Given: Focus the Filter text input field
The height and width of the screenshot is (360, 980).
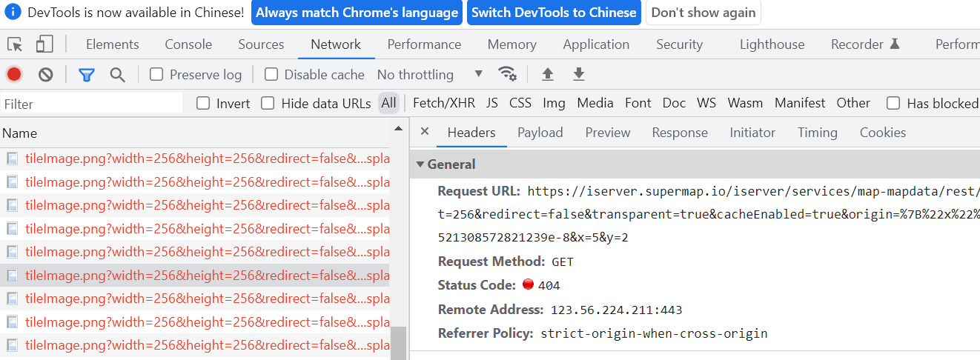Looking at the screenshot, I should point(92,104).
